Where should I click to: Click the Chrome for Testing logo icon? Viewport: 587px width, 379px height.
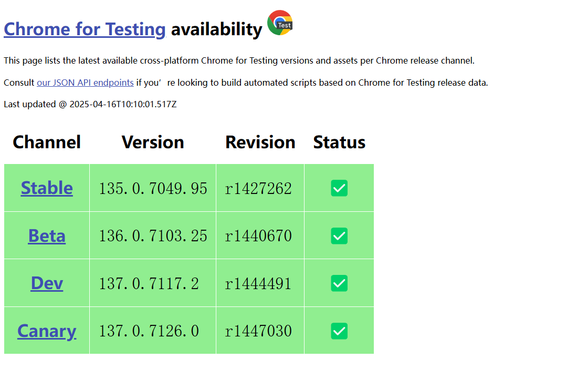point(280,23)
